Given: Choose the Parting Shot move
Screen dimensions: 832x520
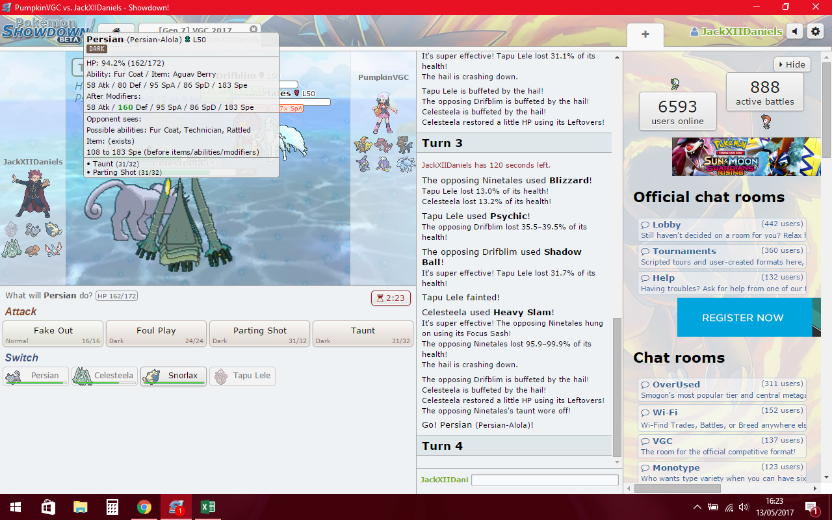Looking at the screenshot, I should [x=259, y=333].
